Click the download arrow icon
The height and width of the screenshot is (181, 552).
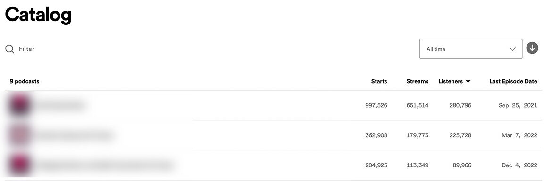(x=532, y=48)
